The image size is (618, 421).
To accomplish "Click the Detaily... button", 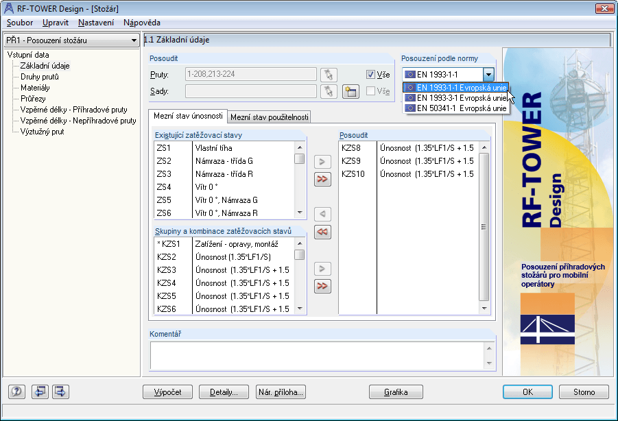I will (x=224, y=392).
